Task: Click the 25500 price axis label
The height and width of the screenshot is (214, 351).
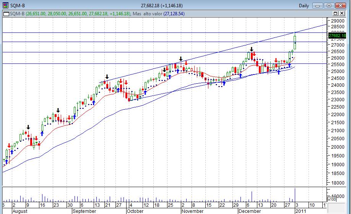Action: pyautogui.click(x=338, y=65)
